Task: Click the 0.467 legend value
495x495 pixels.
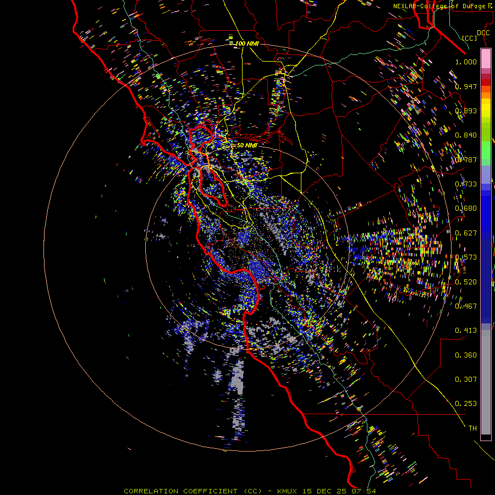Action: 466,306
